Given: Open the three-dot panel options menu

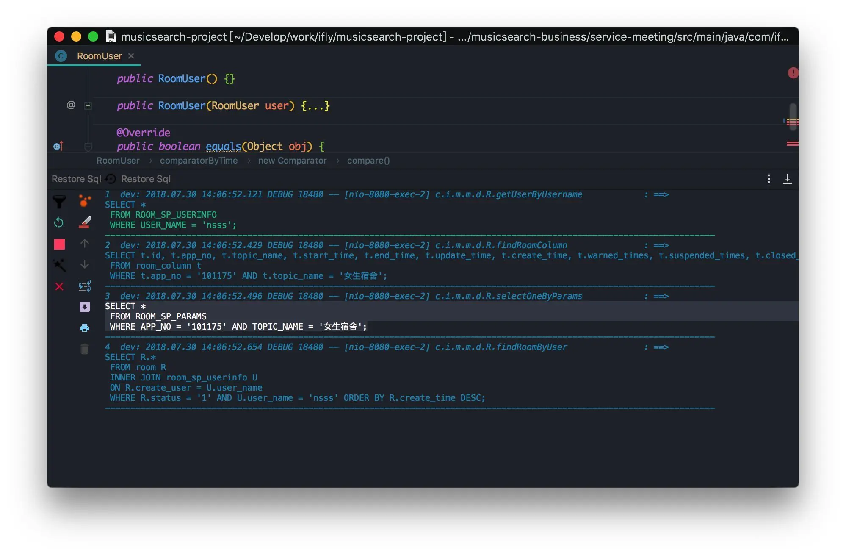Looking at the screenshot, I should click(x=769, y=179).
